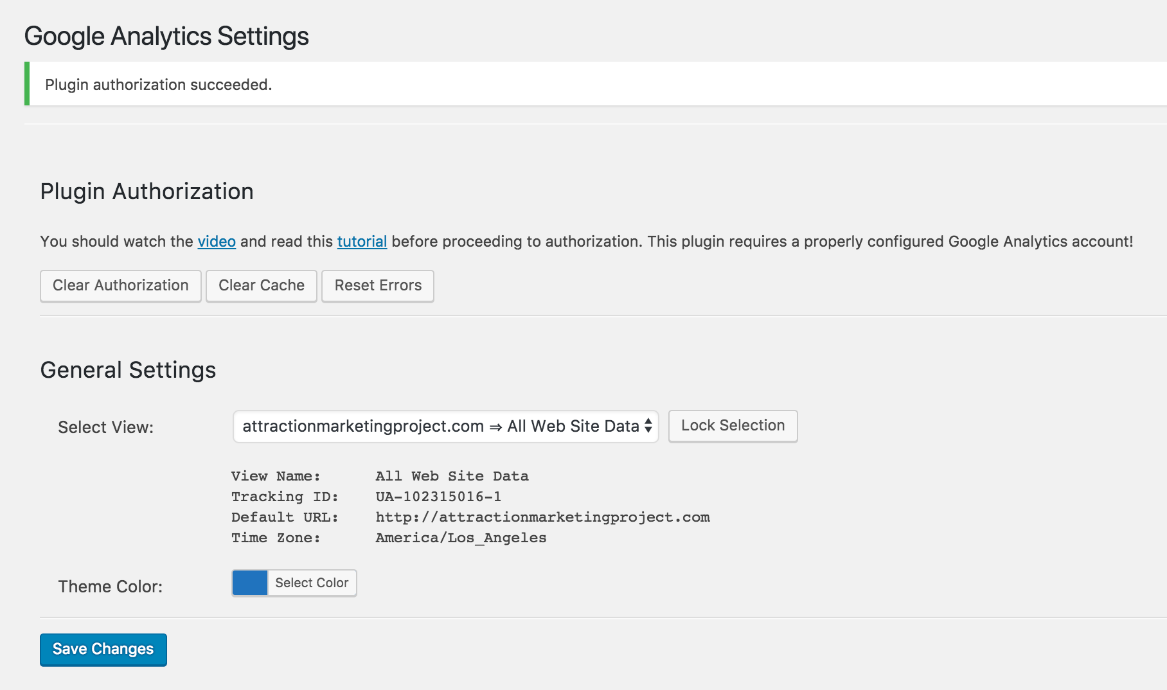
Task: Click the time zone America/Los_Angeles
Action: point(461,538)
